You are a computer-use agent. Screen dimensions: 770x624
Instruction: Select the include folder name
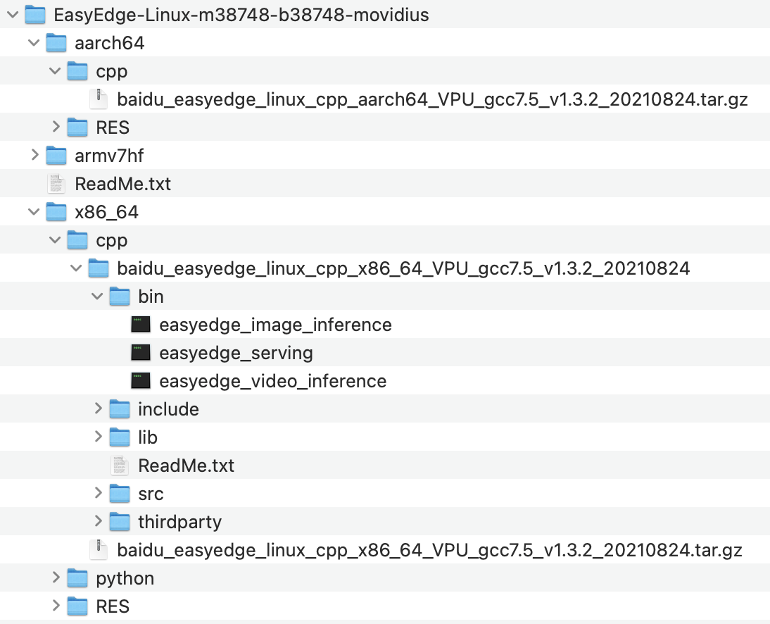click(168, 409)
